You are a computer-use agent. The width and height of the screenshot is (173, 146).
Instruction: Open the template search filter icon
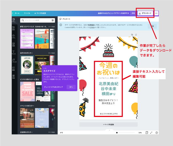(x=53, y=20)
